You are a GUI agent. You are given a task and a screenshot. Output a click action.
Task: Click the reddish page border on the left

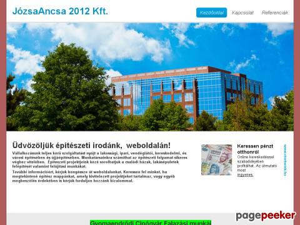click(3, 112)
